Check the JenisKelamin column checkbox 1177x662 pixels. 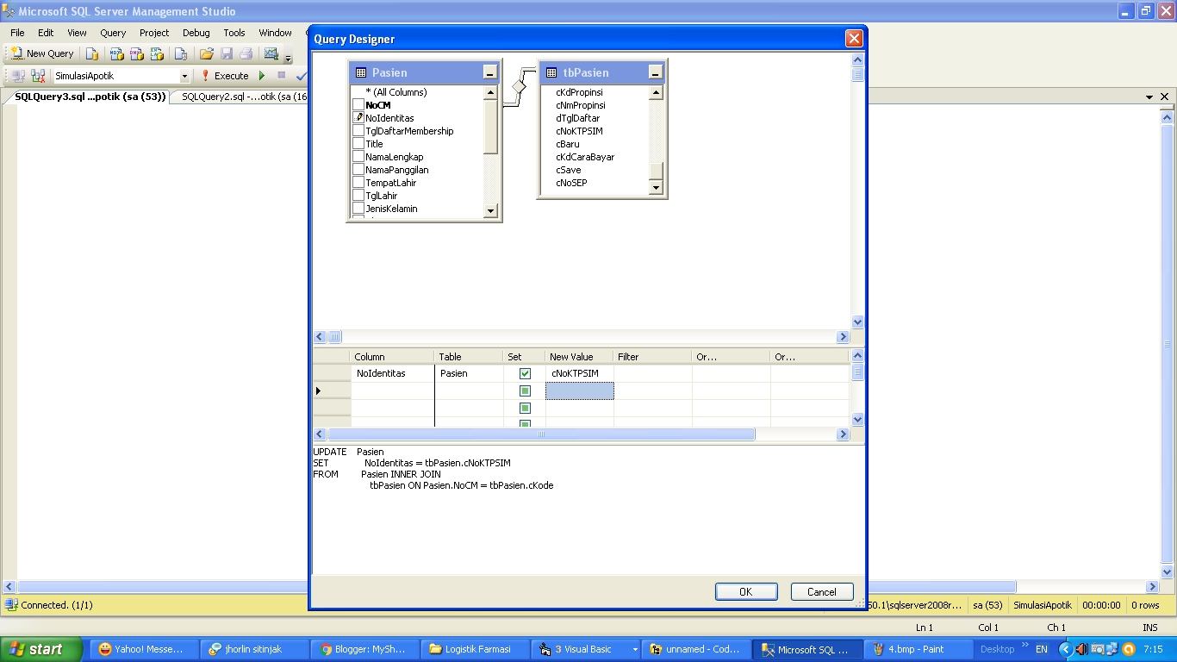click(x=358, y=209)
